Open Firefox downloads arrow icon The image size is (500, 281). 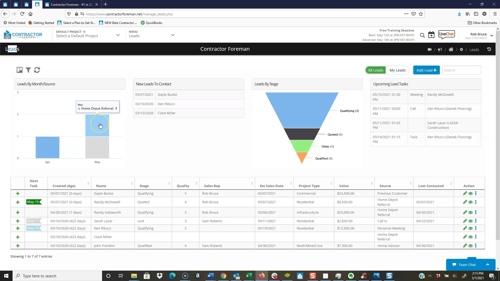click(459, 14)
